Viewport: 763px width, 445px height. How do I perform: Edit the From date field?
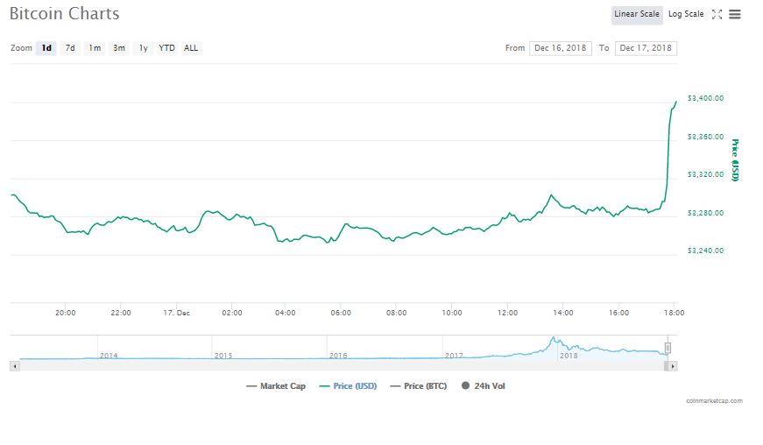[560, 48]
